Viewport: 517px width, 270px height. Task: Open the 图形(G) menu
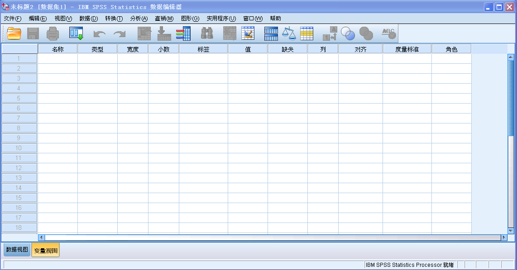tap(190, 19)
